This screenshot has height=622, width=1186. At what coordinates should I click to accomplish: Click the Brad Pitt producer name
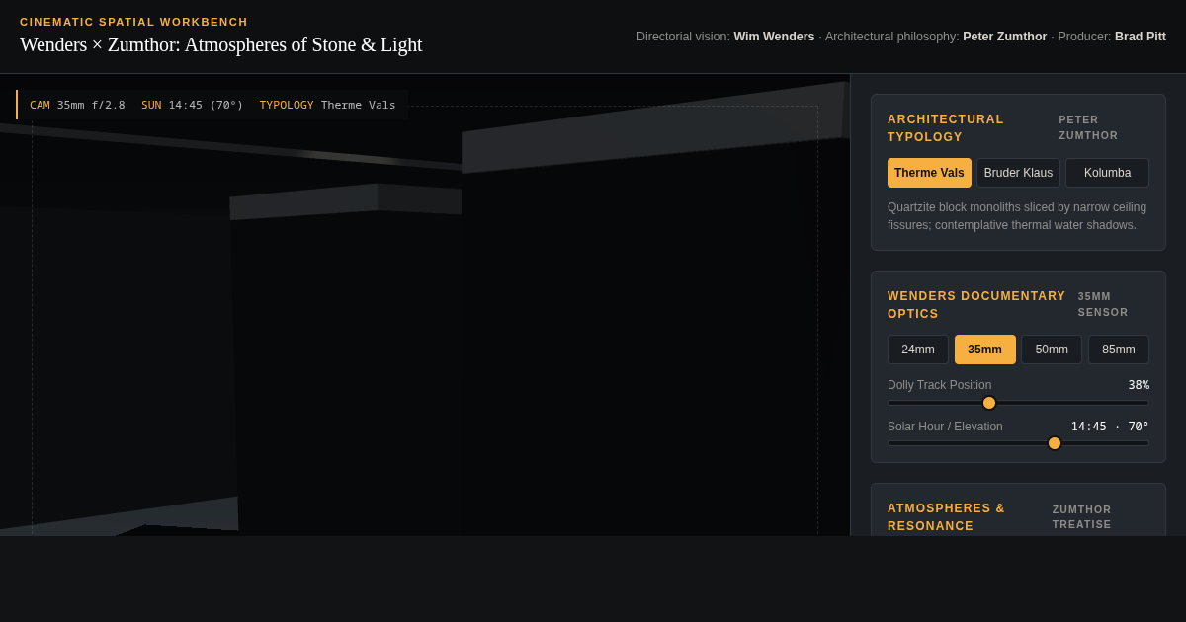pyautogui.click(x=1141, y=37)
